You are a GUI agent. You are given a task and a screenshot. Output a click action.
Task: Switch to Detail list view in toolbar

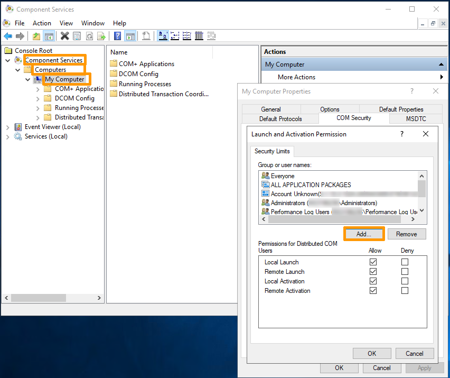click(x=199, y=35)
